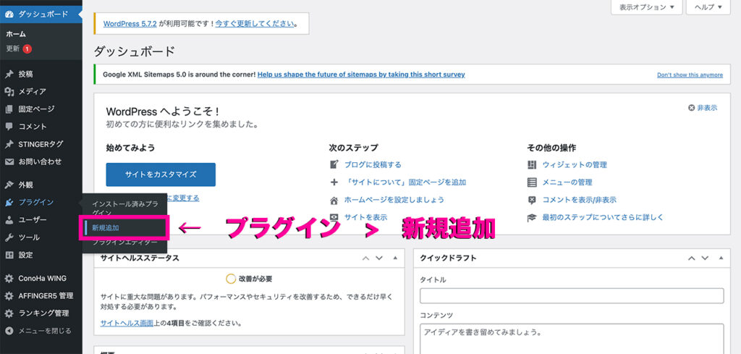Click the WordPress 5.7.2 link
741x354 pixels.
pos(130,23)
